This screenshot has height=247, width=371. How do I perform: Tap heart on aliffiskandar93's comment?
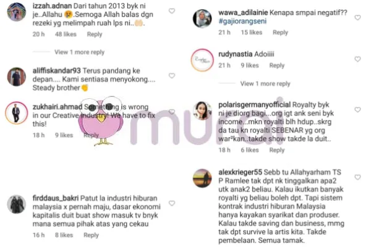(x=172, y=75)
